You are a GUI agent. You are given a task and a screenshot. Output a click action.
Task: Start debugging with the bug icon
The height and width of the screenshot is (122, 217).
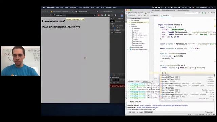click(203, 13)
